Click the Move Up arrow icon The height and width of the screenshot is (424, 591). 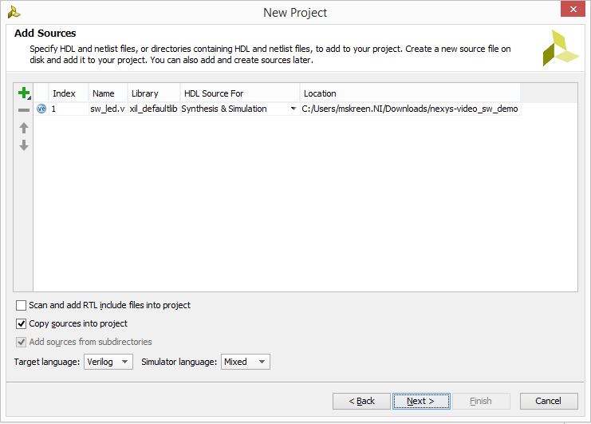[x=23, y=128]
